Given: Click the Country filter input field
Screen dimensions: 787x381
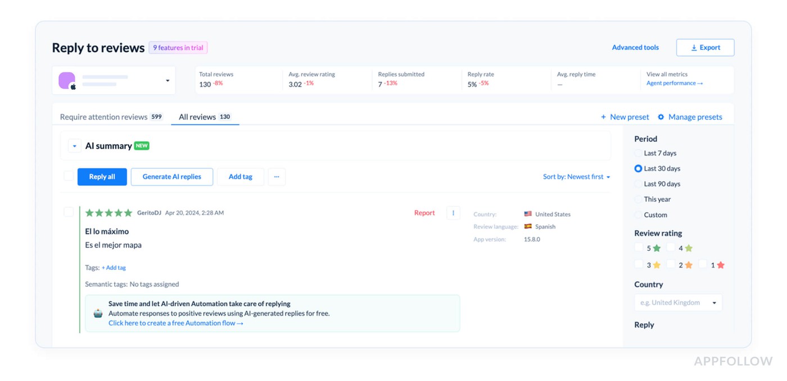Looking at the screenshot, I should [x=675, y=302].
